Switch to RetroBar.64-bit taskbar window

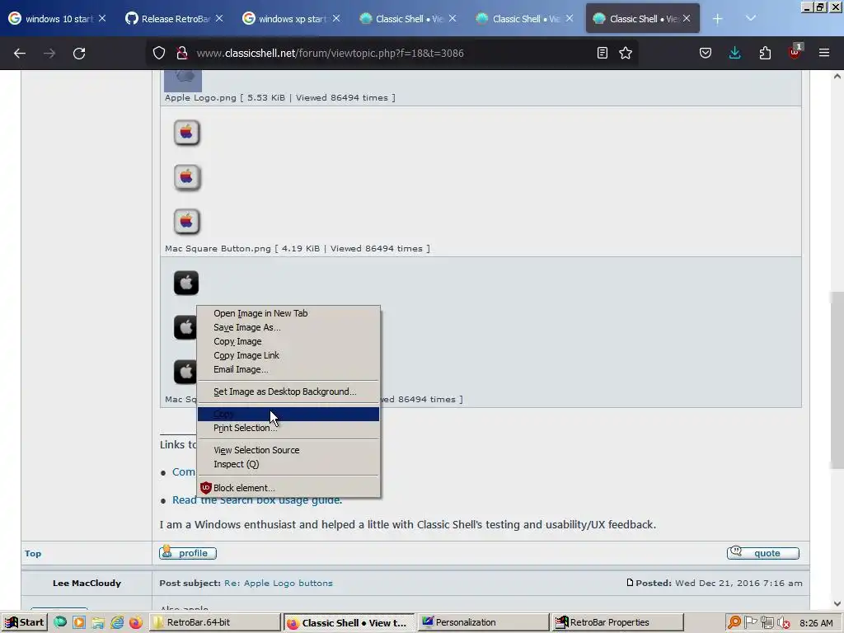point(215,622)
